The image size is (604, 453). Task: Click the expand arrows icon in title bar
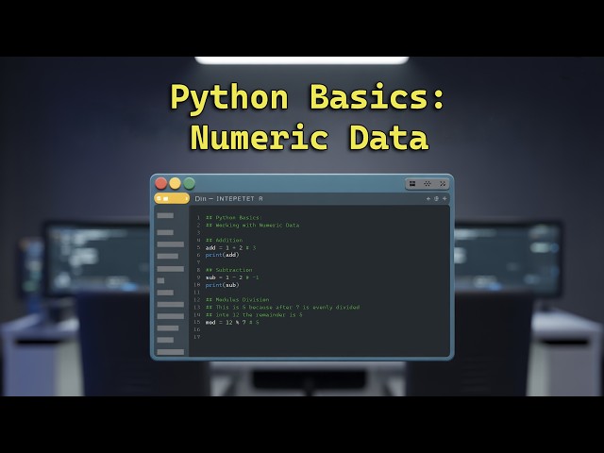443,184
